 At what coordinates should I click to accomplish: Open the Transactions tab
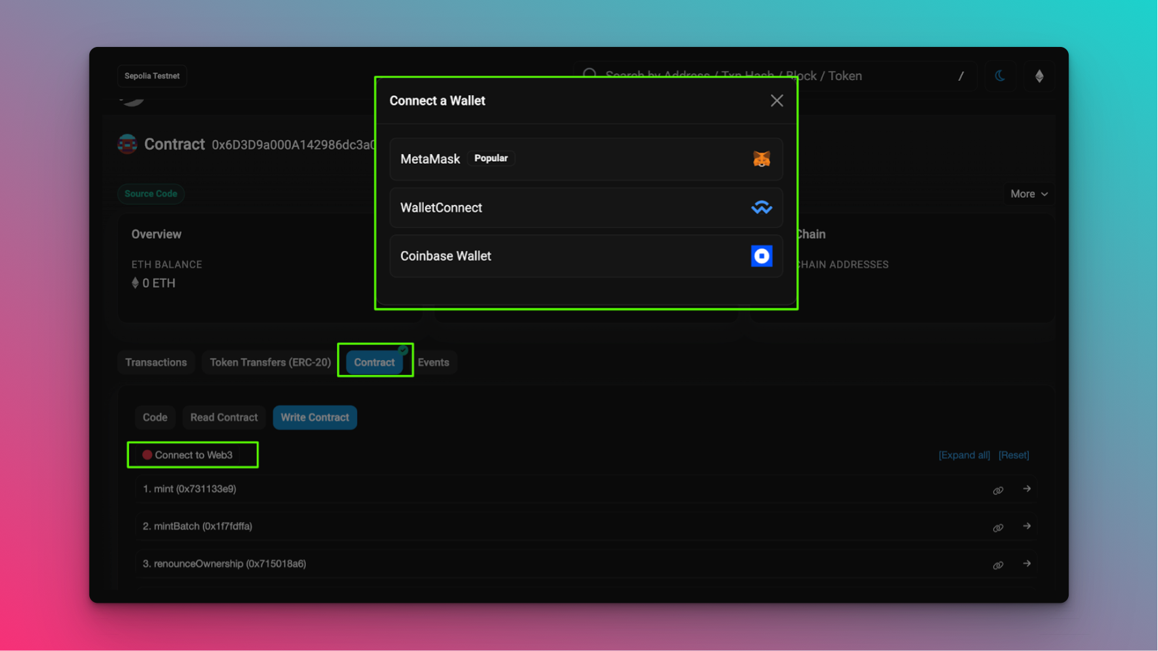[156, 363]
